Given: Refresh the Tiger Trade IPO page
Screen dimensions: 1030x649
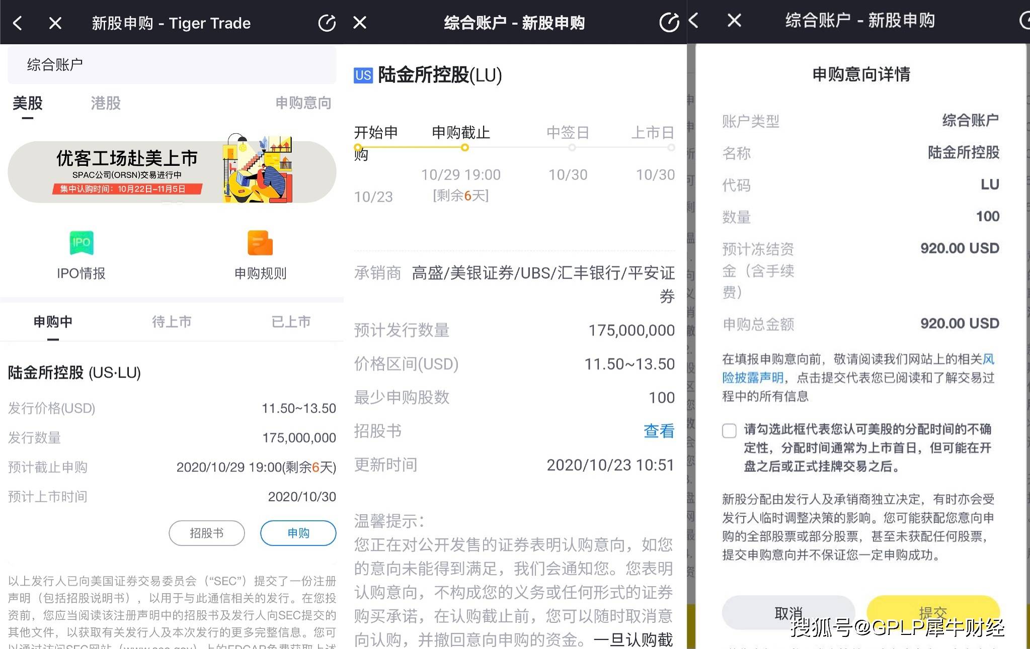Looking at the screenshot, I should pos(327,23).
